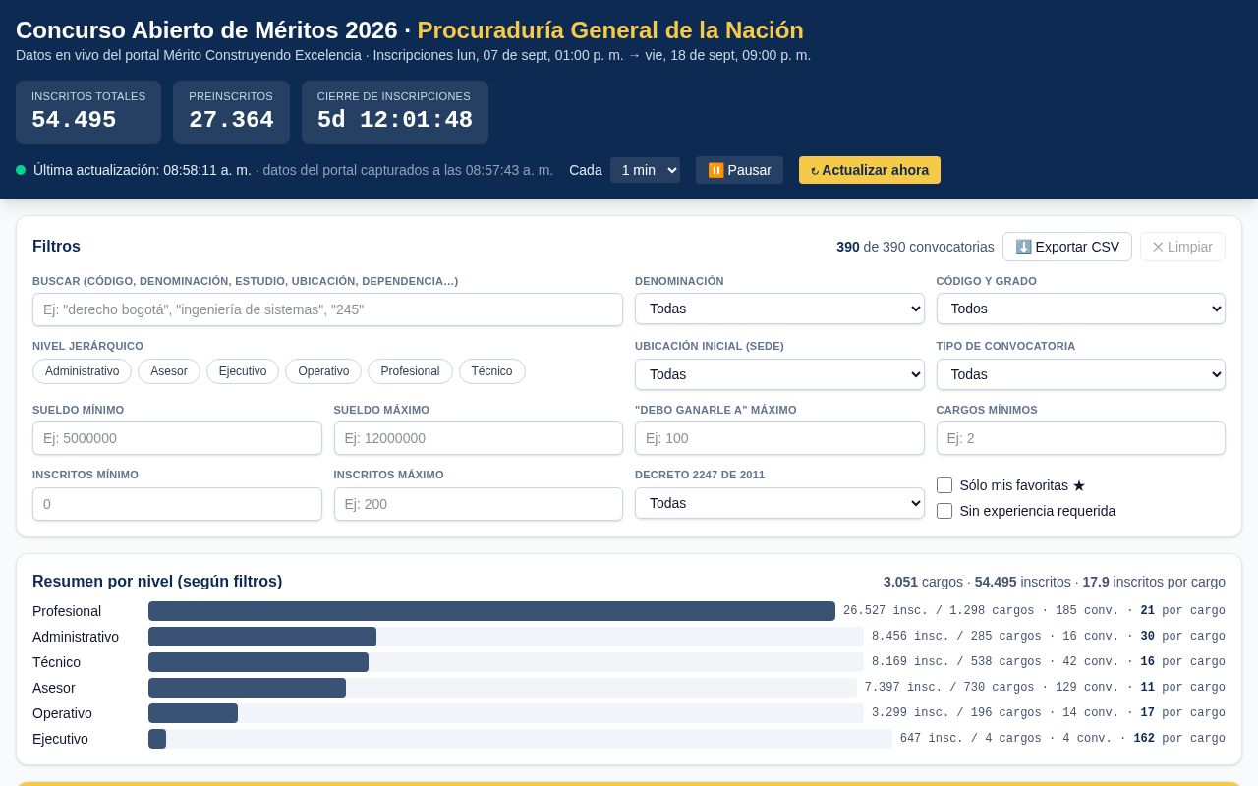
Task: Click the Operativo row label
Action: coord(62,713)
